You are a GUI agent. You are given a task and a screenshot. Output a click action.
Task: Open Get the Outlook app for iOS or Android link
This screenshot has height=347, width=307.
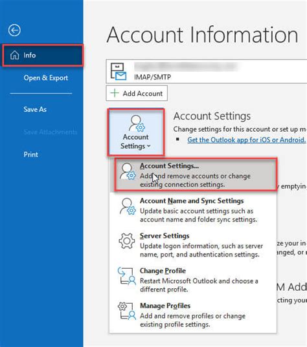247,140
